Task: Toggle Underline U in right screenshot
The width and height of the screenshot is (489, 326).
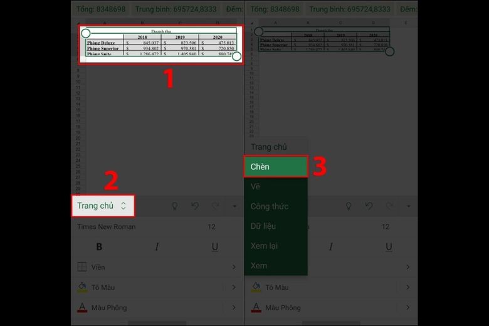Action: (389, 247)
